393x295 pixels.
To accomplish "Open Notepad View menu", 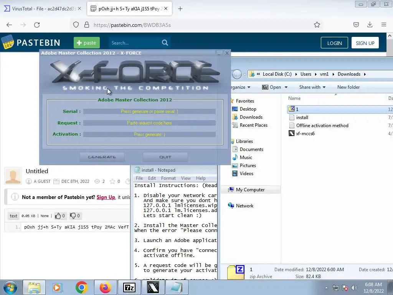I will coord(186,178).
